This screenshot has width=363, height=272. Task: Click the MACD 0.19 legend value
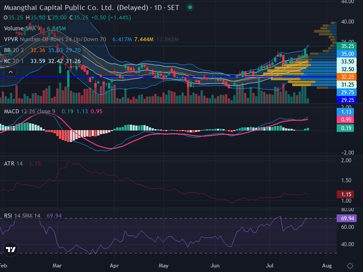[67, 111]
